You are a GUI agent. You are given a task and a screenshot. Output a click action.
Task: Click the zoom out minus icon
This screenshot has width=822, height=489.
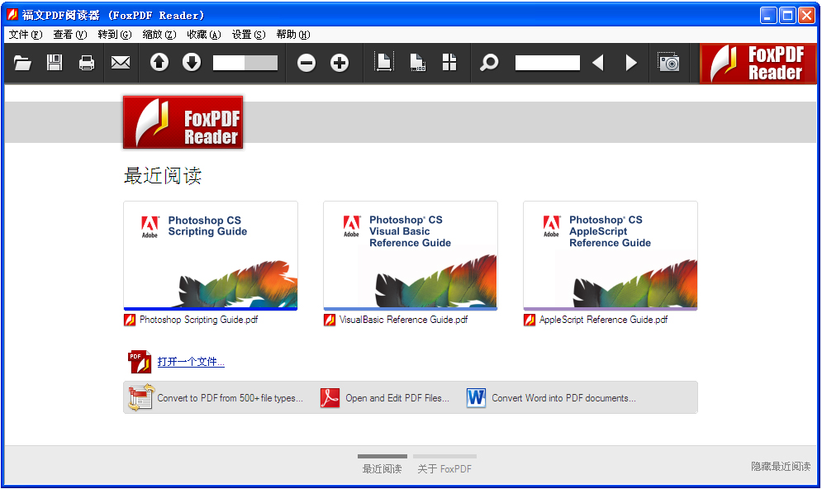306,63
